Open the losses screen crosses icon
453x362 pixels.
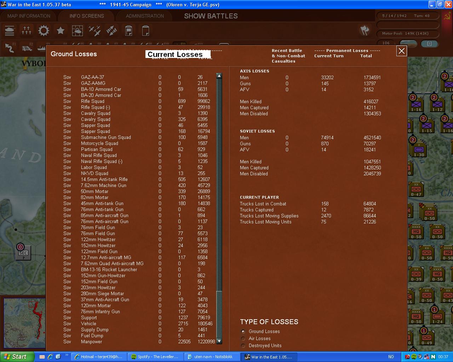coord(27,31)
